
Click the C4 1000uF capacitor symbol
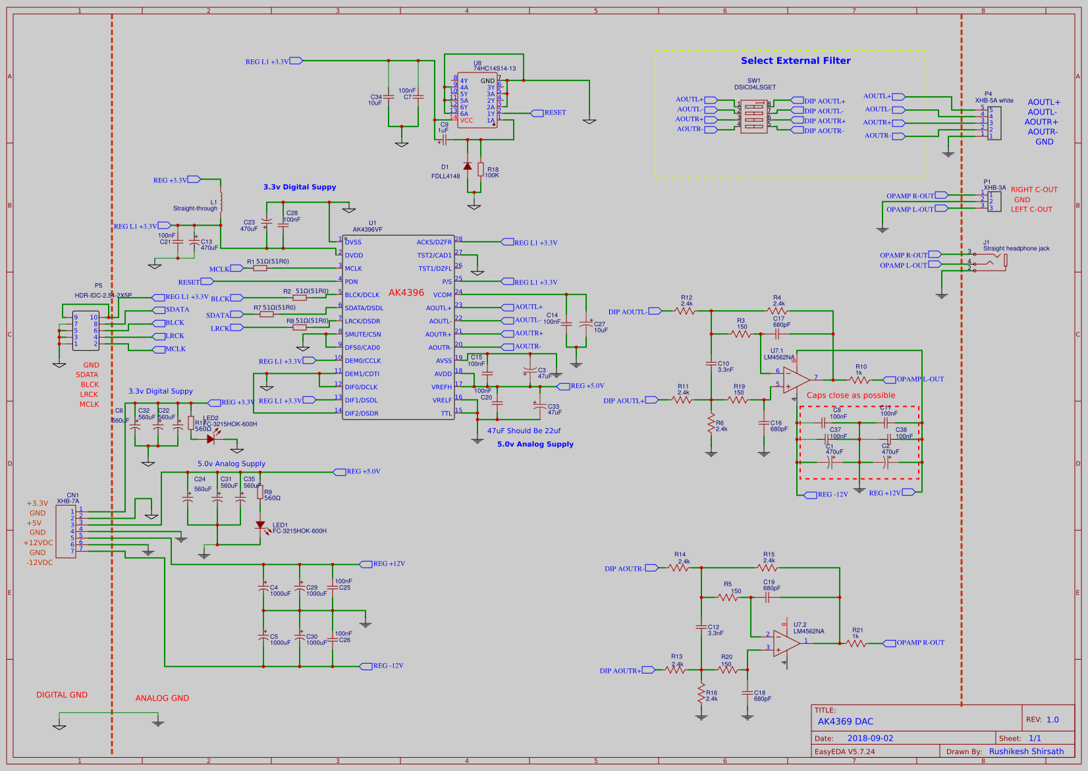tap(263, 587)
